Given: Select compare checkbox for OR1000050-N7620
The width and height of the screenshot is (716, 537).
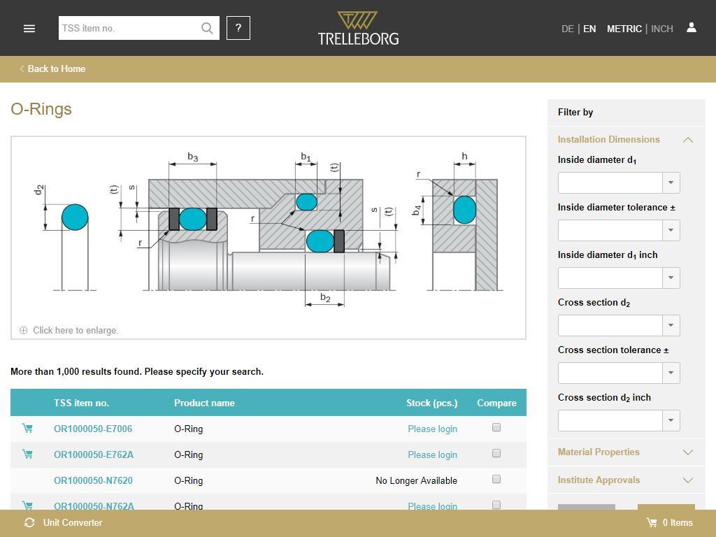Looking at the screenshot, I should [x=496, y=479].
